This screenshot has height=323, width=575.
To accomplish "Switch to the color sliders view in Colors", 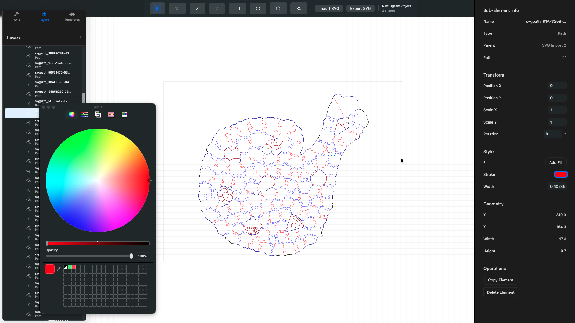I will (x=85, y=114).
